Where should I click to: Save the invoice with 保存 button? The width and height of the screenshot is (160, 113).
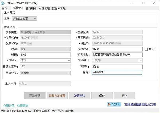coord(102,95)
